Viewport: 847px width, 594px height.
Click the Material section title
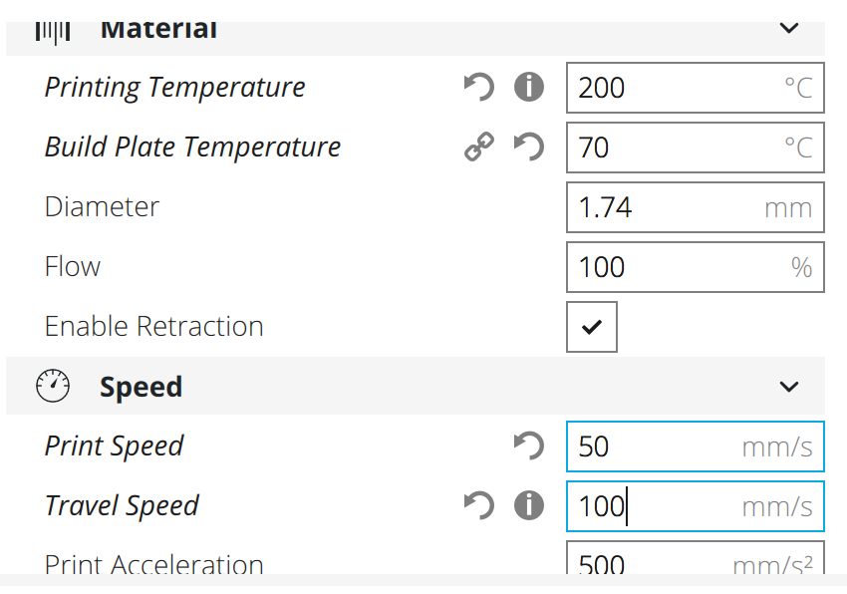[x=158, y=29]
